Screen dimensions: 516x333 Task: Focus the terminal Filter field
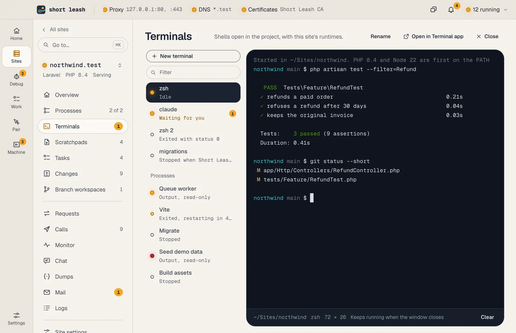[x=193, y=72]
